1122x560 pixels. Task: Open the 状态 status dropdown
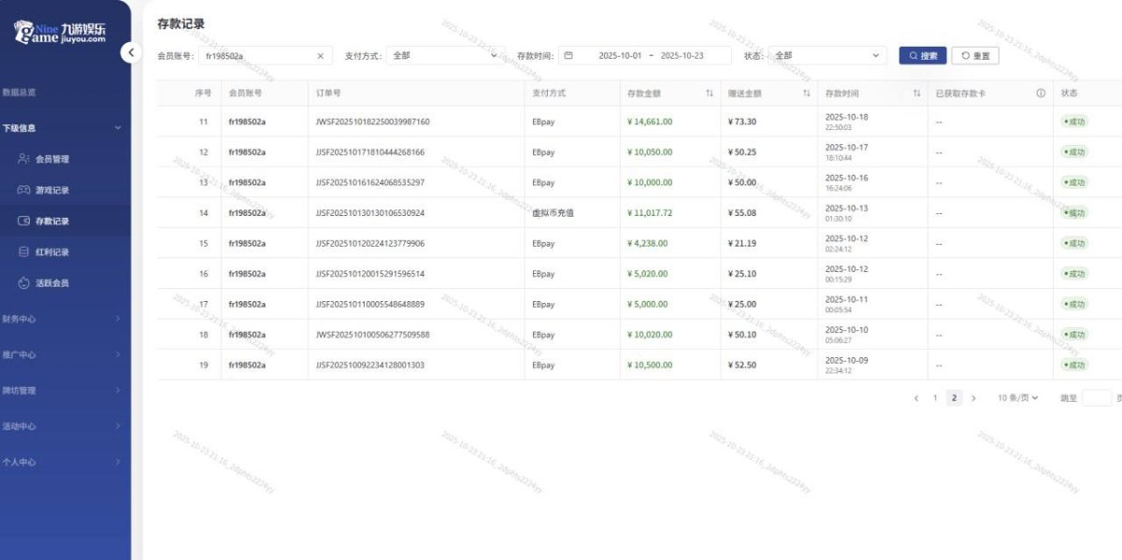pyautogui.click(x=827, y=56)
